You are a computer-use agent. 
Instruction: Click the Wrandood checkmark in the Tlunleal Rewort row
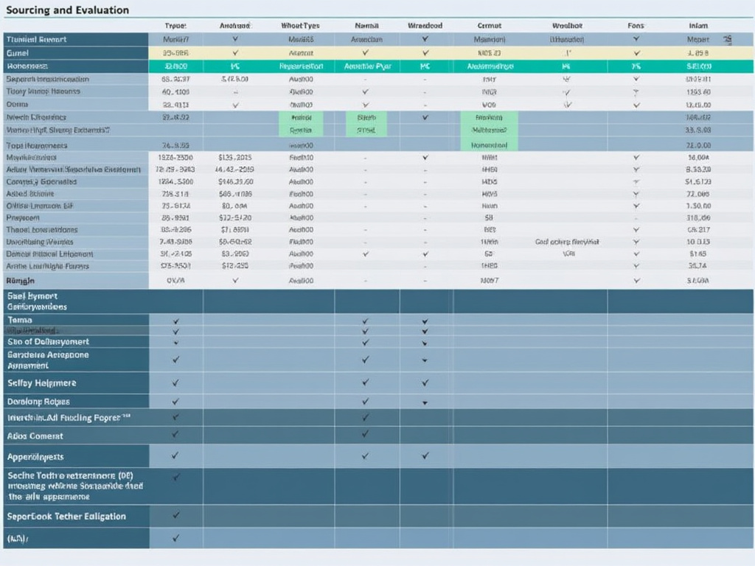click(x=425, y=39)
